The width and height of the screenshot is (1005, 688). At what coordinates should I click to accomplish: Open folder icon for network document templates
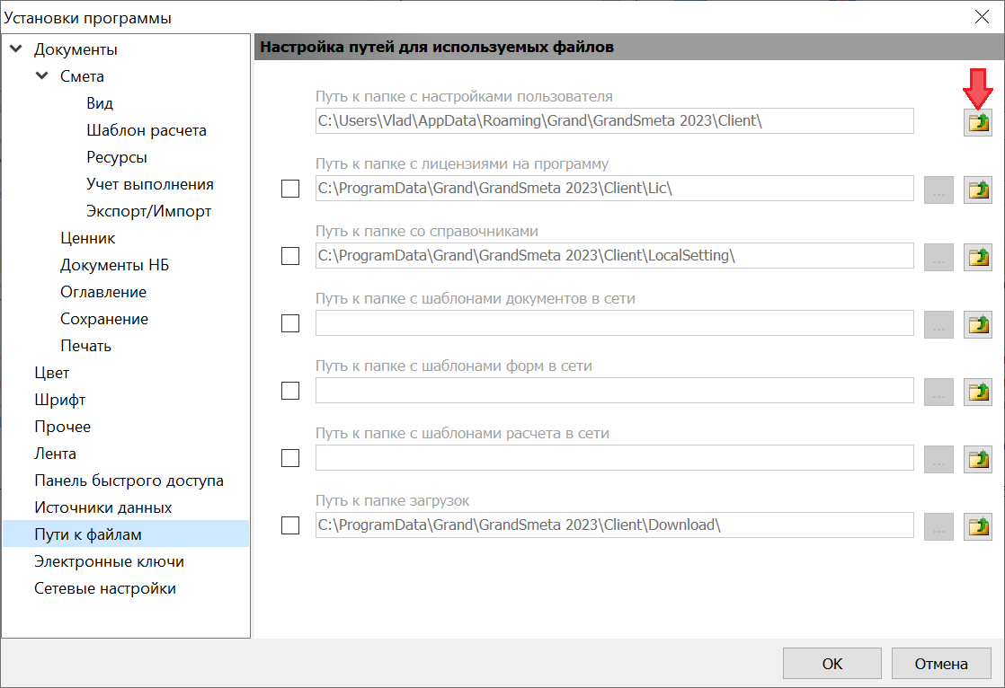click(x=978, y=324)
